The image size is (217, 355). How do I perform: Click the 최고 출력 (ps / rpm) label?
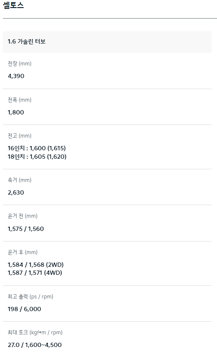pos(30,297)
